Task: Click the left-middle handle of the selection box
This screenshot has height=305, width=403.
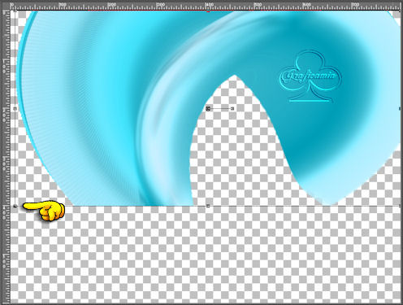Action: 15,109
